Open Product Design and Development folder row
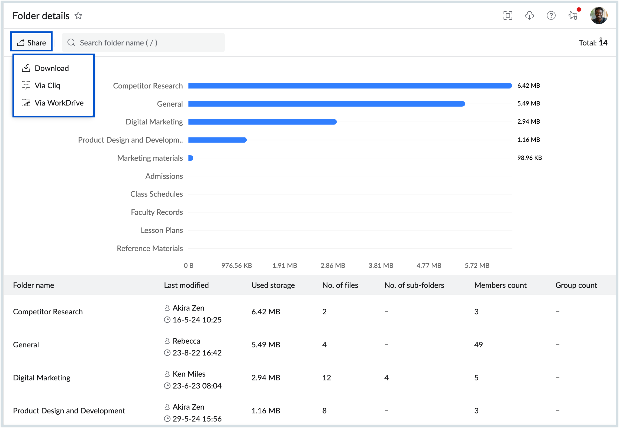 coord(69,411)
